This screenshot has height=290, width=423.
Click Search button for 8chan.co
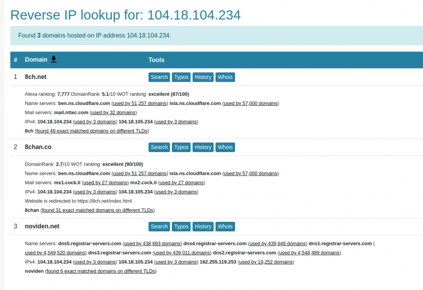(159, 147)
